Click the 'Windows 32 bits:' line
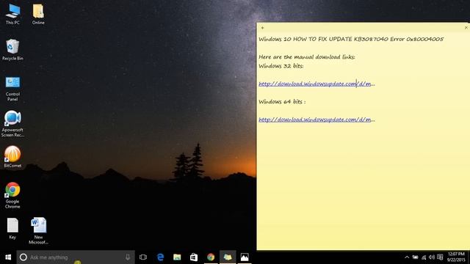The image size is (470, 264). 281,66
